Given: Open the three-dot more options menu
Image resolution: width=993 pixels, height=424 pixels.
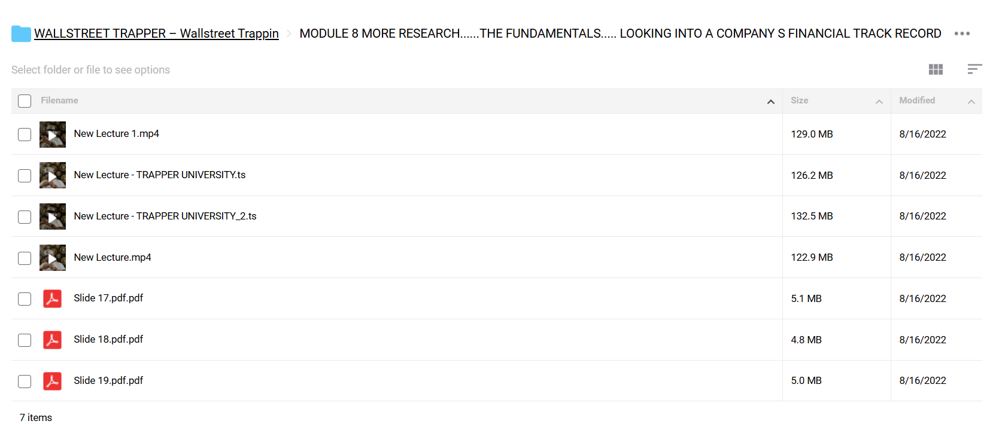Looking at the screenshot, I should (962, 33).
